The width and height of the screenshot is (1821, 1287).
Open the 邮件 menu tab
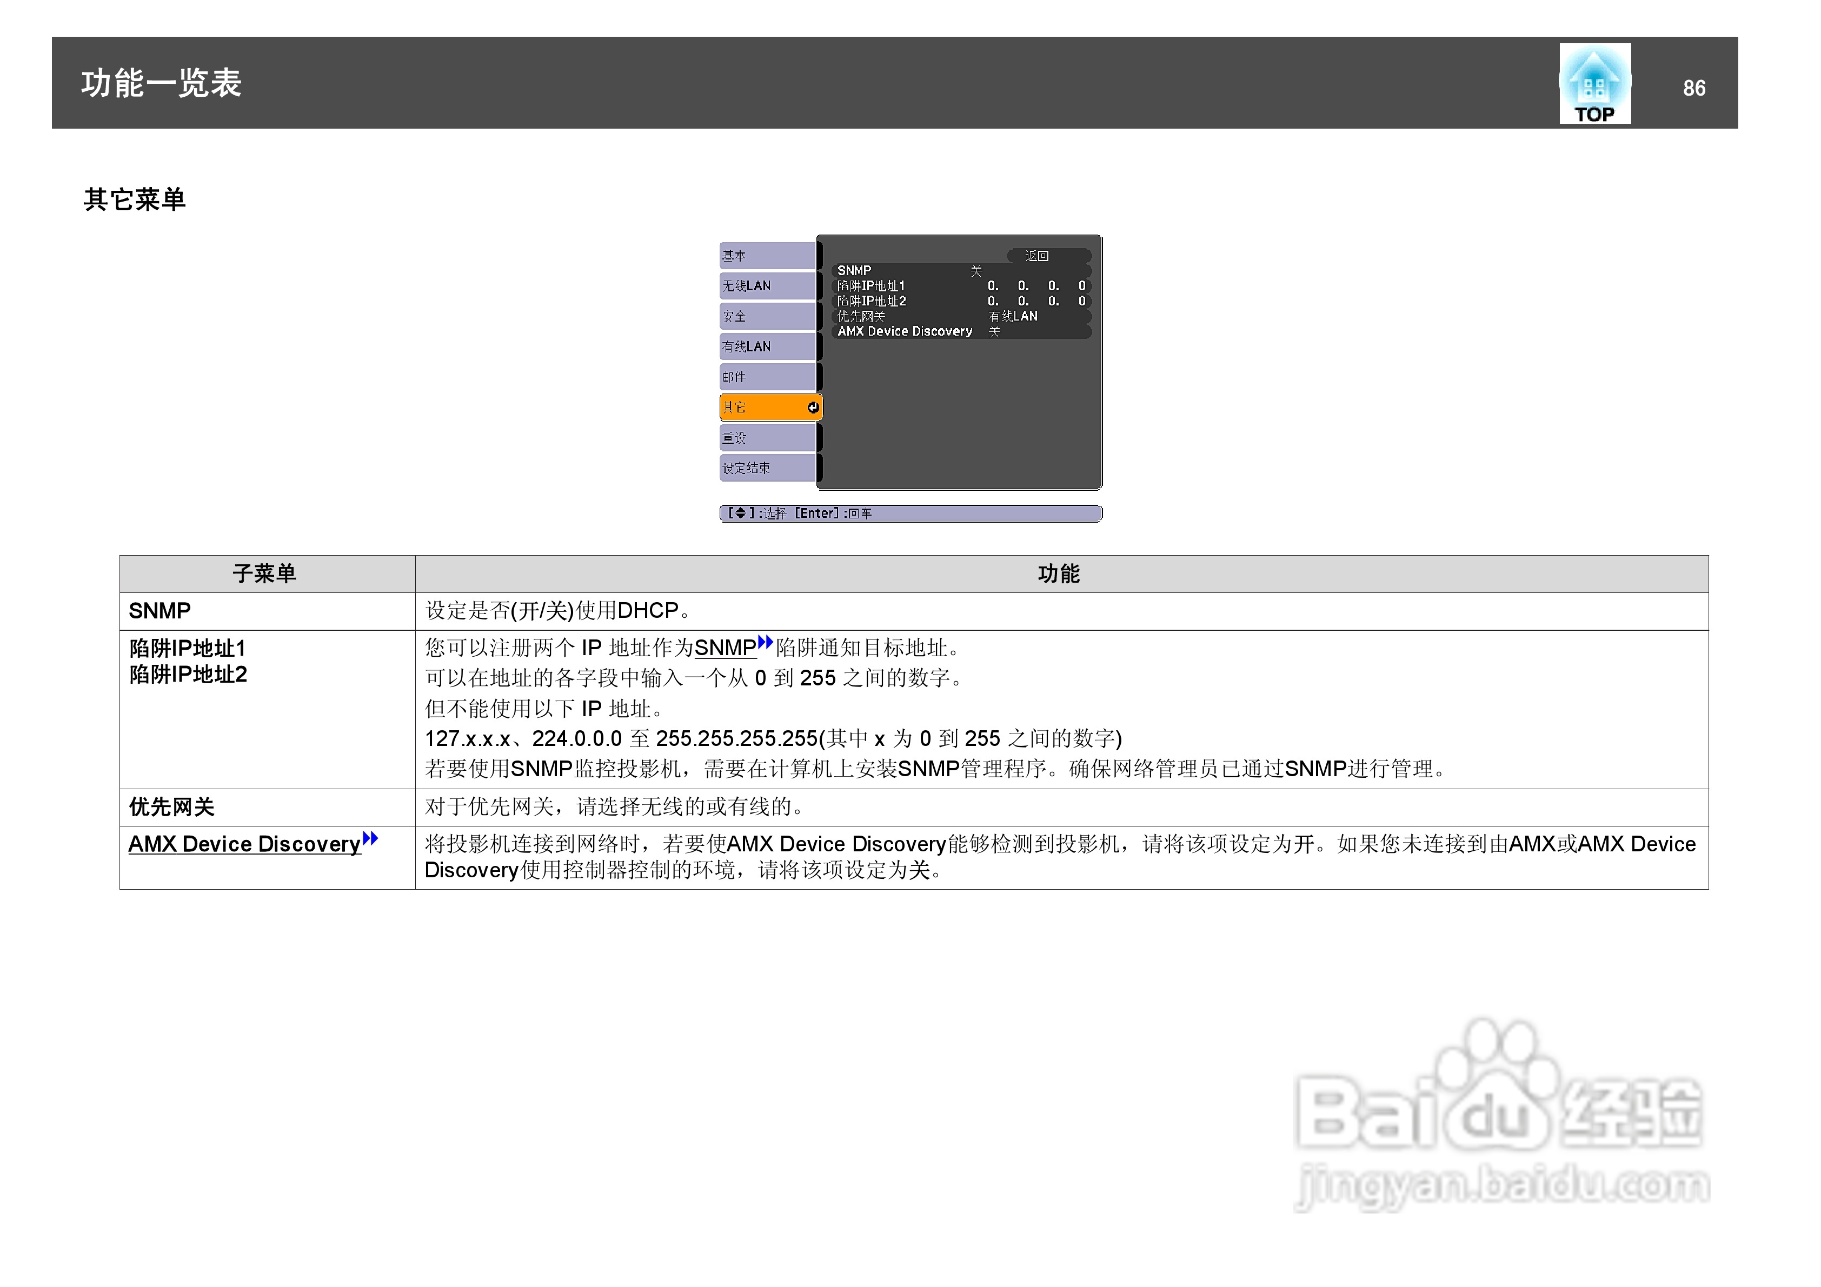pyautogui.click(x=767, y=377)
